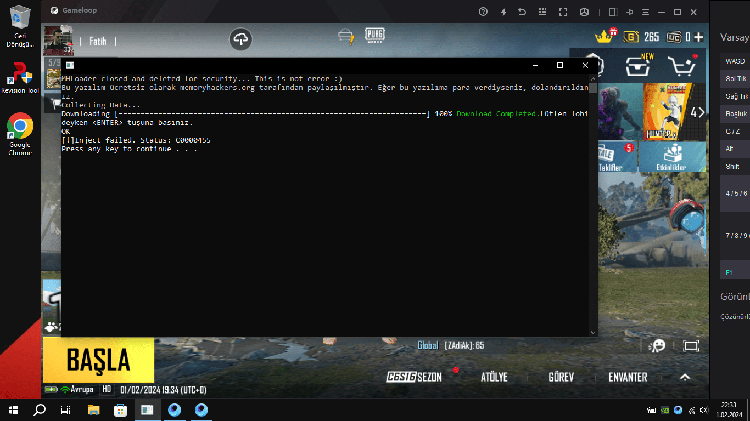Select the F1 key mapping row
Viewport: 750px width, 421px height.
point(735,269)
